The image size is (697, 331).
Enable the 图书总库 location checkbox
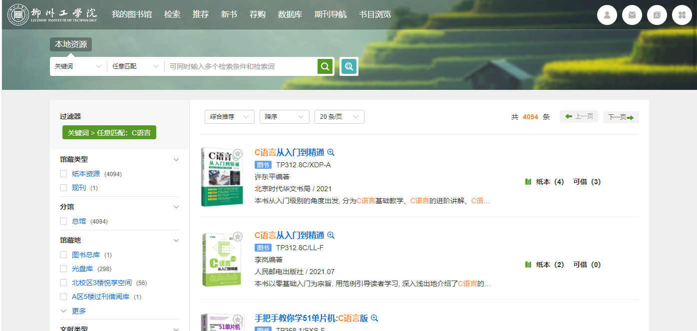click(63, 255)
